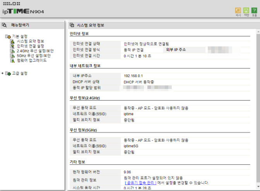The width and height of the screenshot is (260, 191).
Task: Click the 무선 정보(2.4GHz) section heading
Action: pos(85,98)
